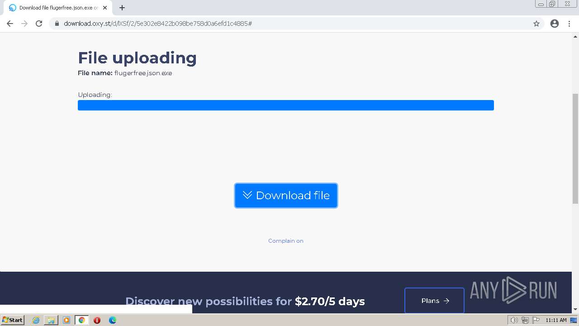Open the Windows Start button
This screenshot has width=579, height=326.
click(x=12, y=320)
